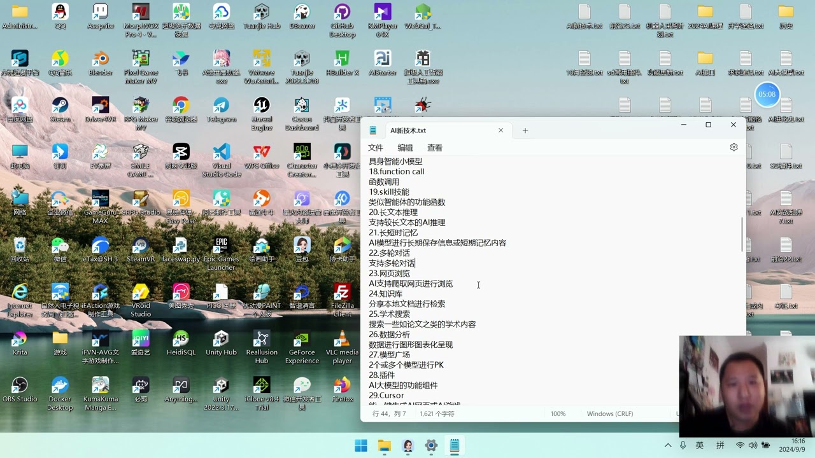Open the Blender desktop shortcut
The height and width of the screenshot is (458, 815).
101,63
